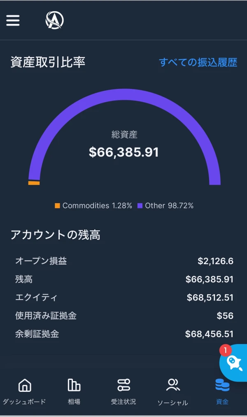The height and width of the screenshot is (417, 247).
Task: Open すべての振込履歴 link
Action: pyautogui.click(x=198, y=62)
